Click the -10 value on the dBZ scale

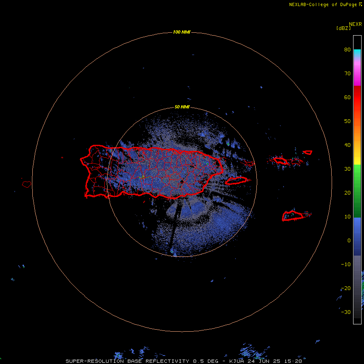[x=346, y=265]
